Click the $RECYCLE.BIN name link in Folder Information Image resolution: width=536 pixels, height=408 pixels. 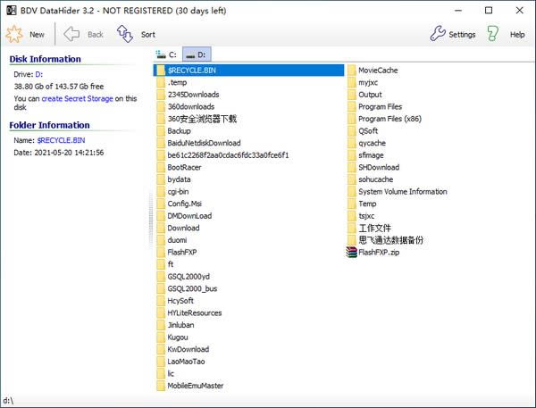click(x=61, y=140)
